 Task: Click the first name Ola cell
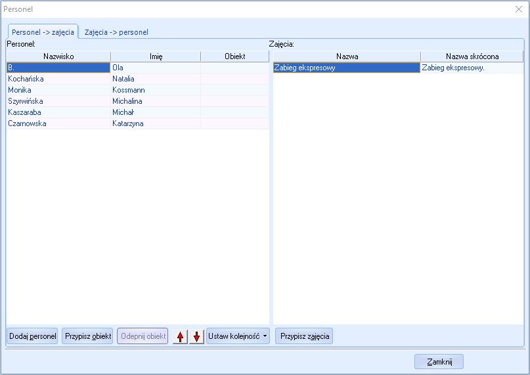(x=156, y=68)
